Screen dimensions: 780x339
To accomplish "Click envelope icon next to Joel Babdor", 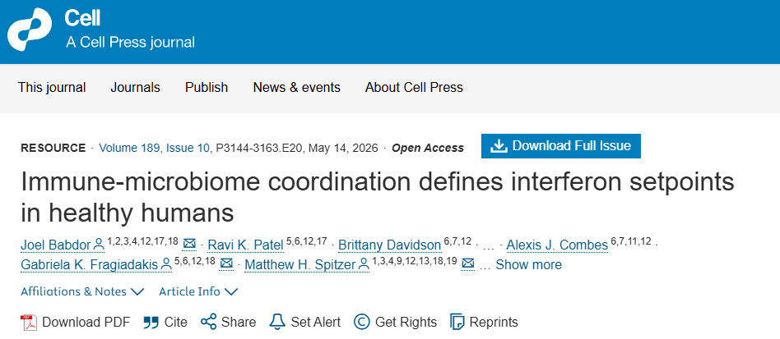I will pyautogui.click(x=189, y=244).
